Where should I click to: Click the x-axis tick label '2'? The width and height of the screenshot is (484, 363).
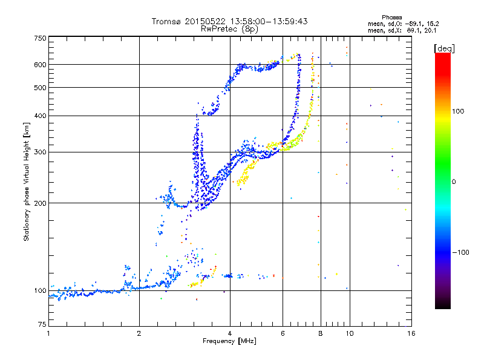pos(139,333)
